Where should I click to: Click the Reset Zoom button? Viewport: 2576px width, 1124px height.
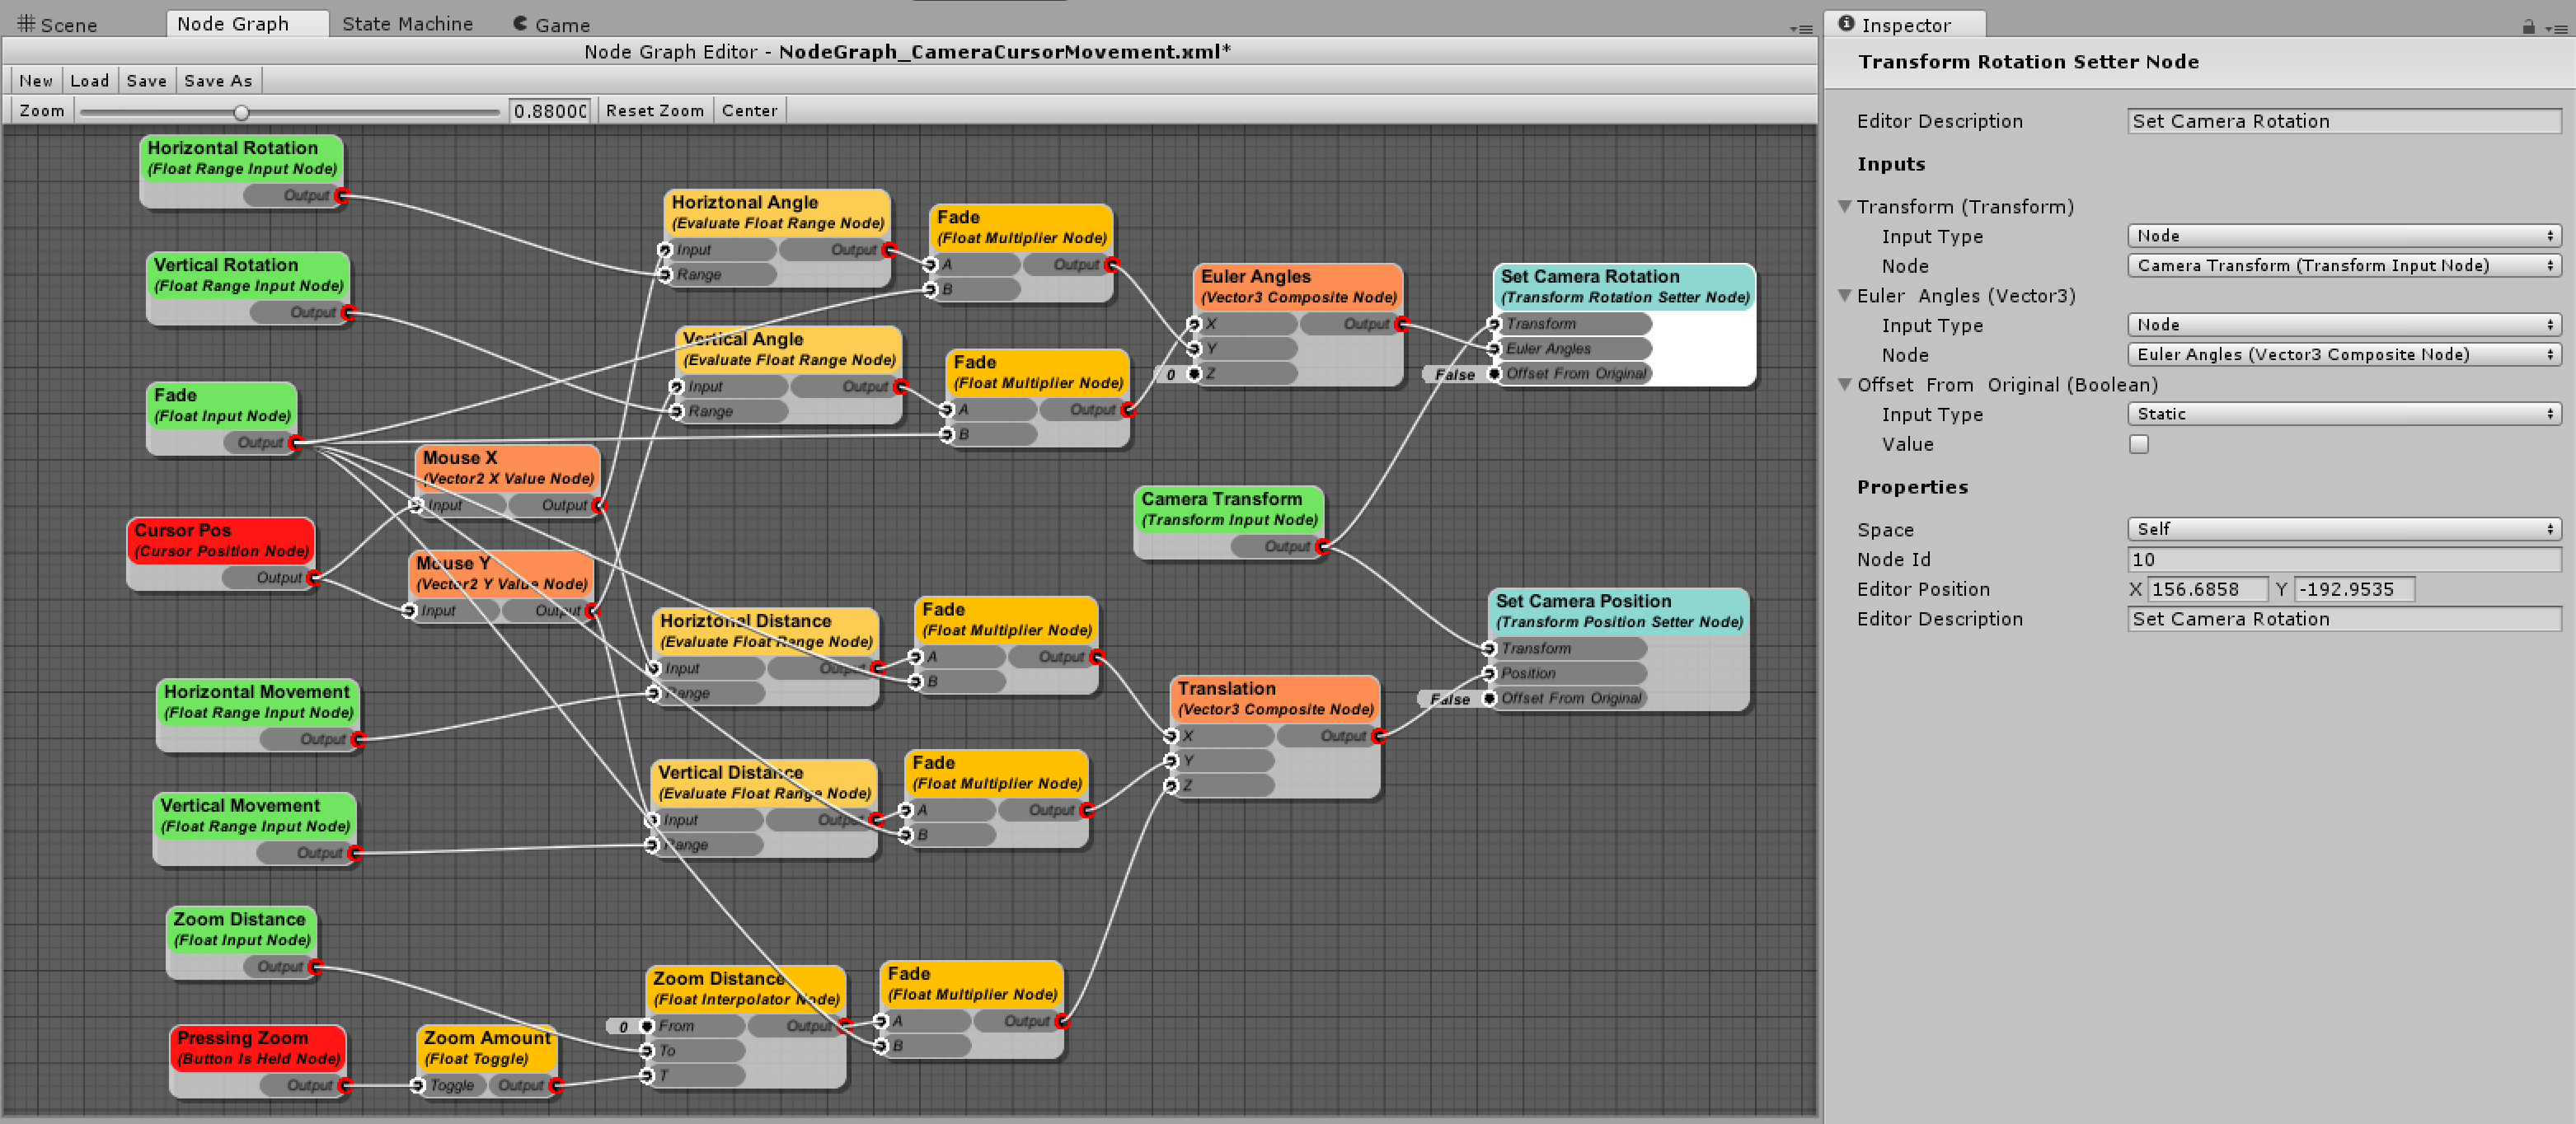click(654, 111)
